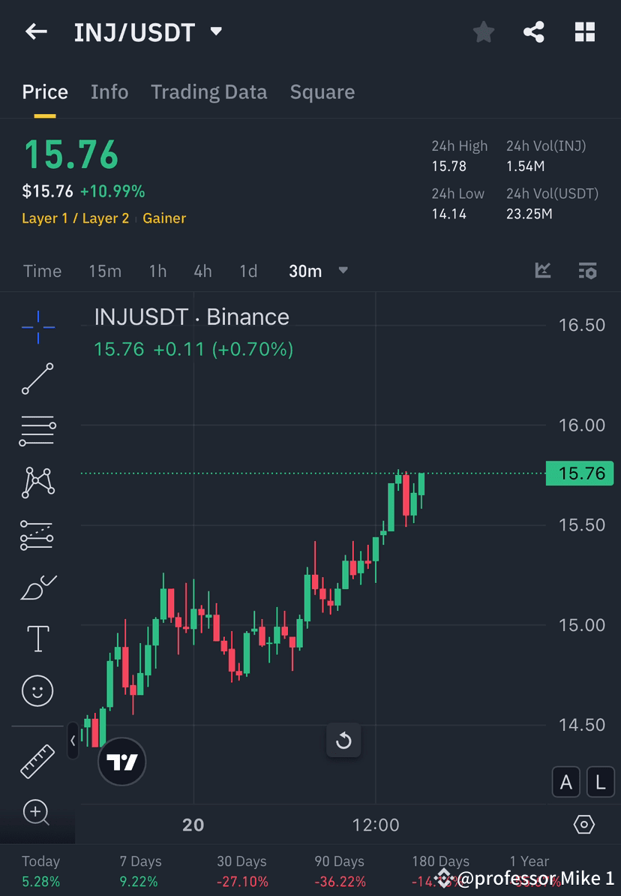This screenshot has height=896, width=621.
Task: Open the emoji sticker tool
Action: (x=37, y=690)
